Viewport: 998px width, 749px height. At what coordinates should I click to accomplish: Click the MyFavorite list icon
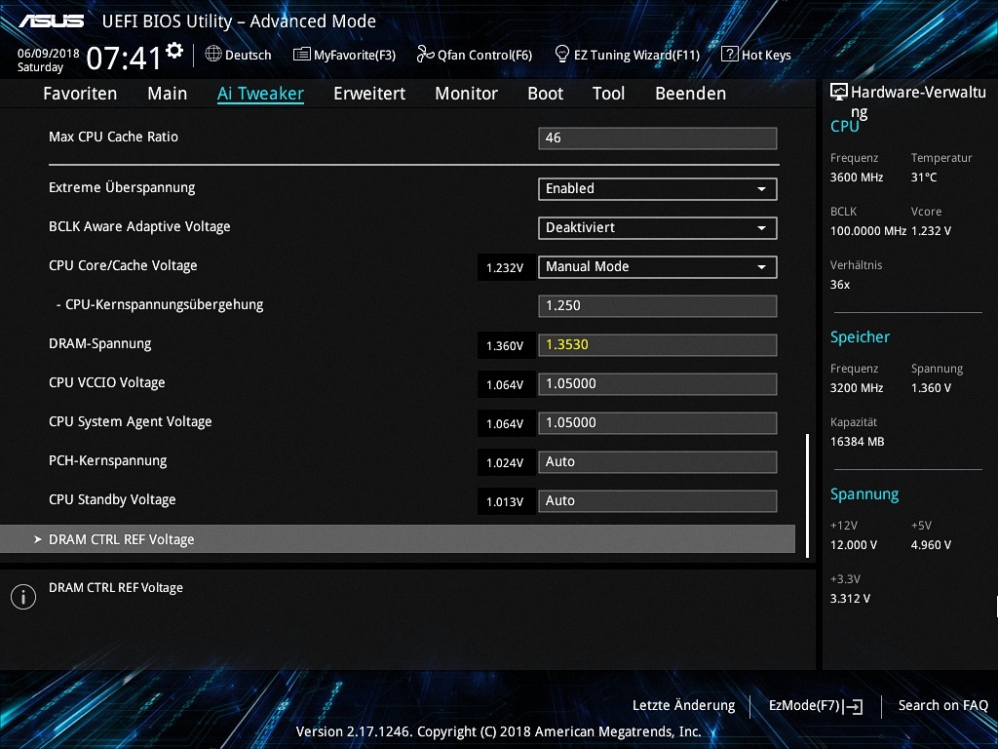point(302,55)
